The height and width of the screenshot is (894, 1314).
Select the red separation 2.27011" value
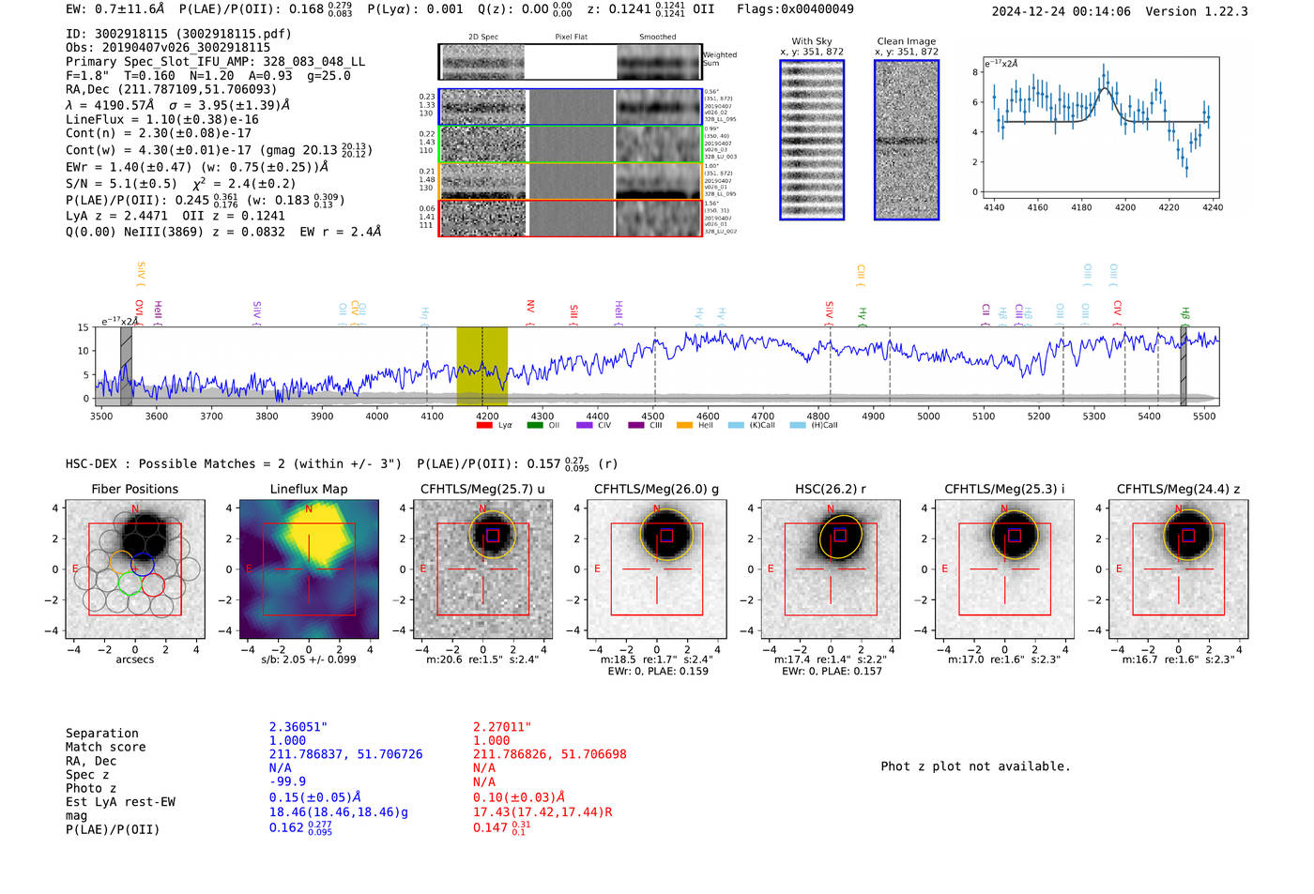(502, 727)
